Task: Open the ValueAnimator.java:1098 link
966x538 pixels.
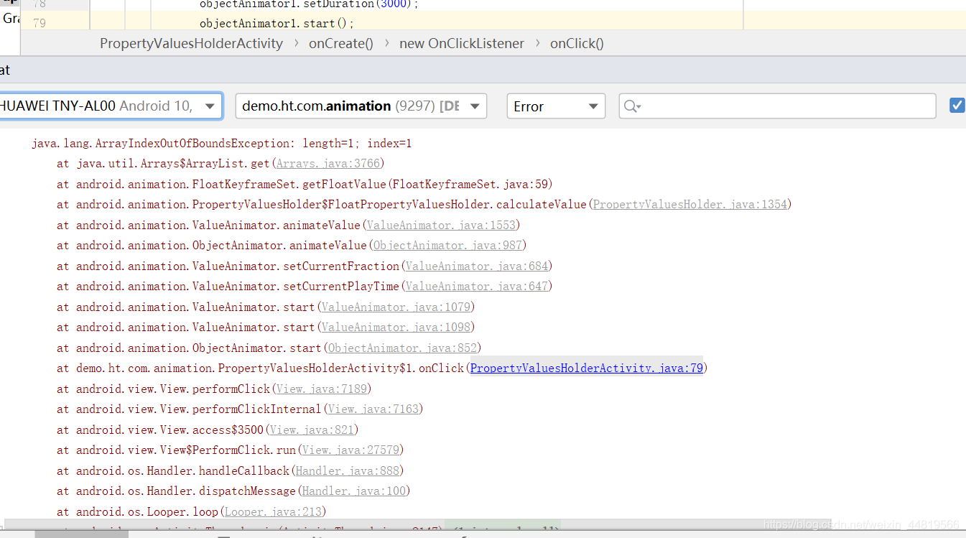Action: [x=396, y=328]
